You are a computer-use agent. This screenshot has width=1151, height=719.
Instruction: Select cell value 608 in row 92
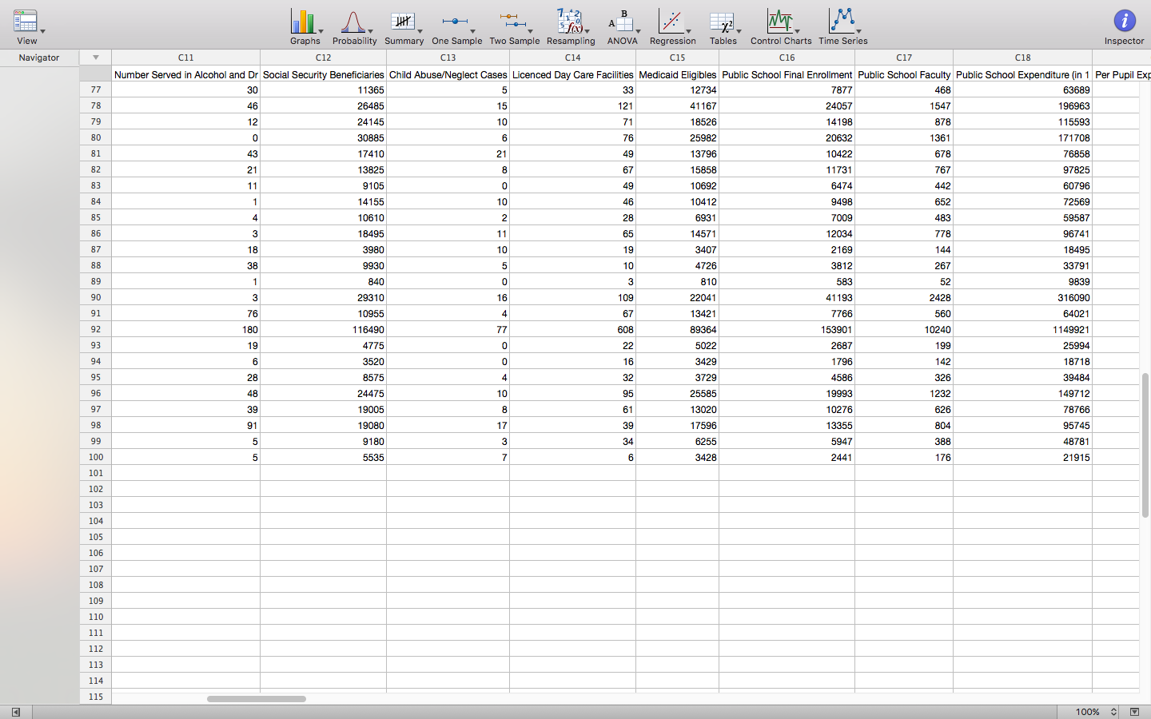point(572,329)
